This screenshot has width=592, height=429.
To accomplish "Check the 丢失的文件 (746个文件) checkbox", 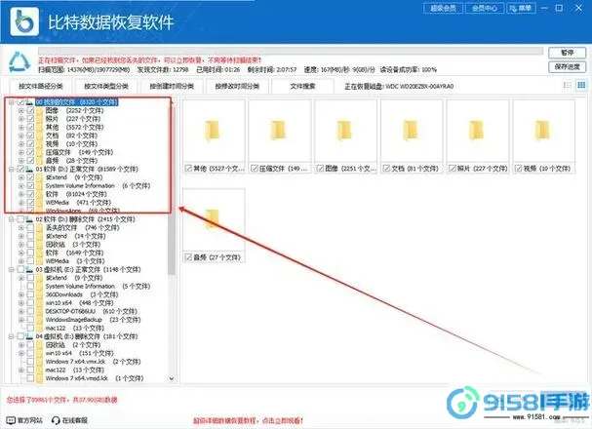I will [30, 227].
